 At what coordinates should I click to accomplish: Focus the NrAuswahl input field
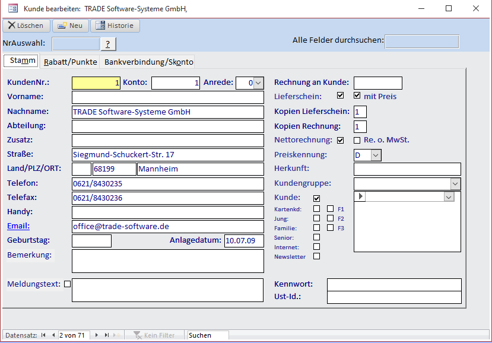coord(76,44)
